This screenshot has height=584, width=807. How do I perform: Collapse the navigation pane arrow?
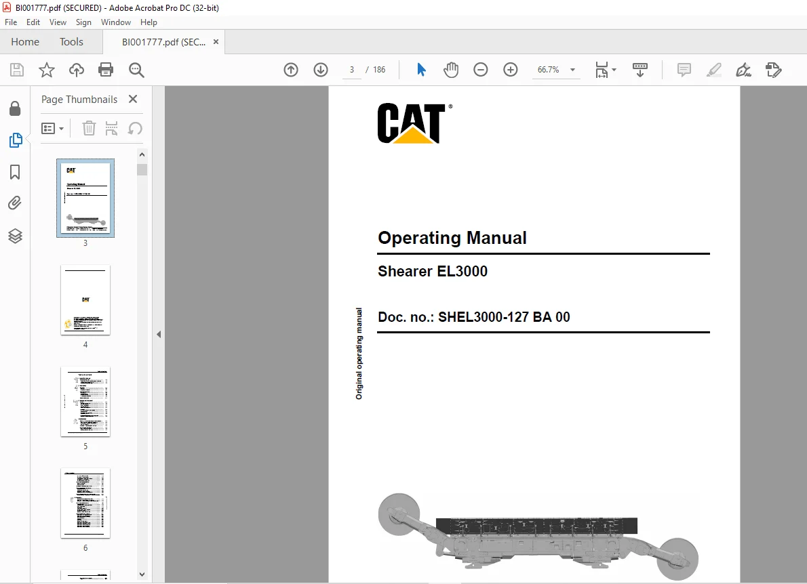point(159,335)
